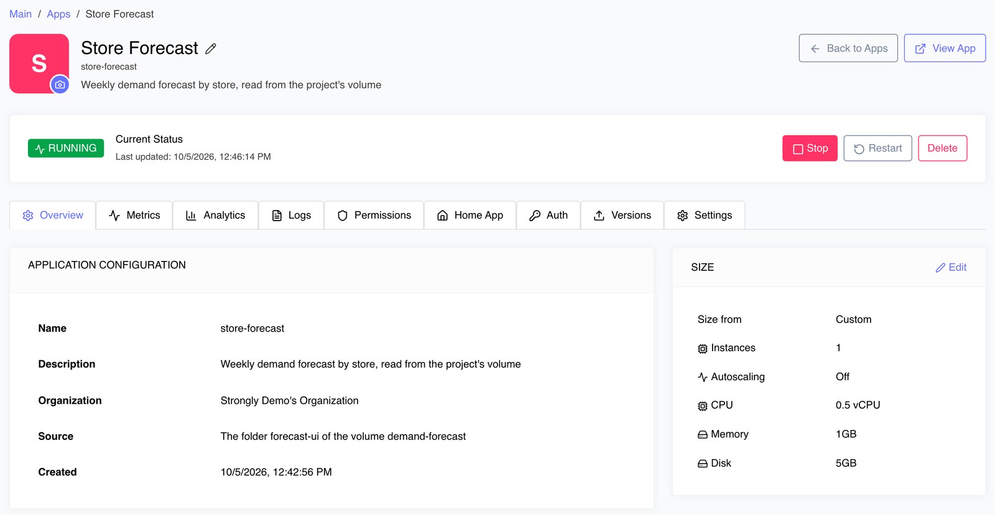The image size is (995, 515).
Task: Delete the Store Forecast app
Action: (942, 148)
